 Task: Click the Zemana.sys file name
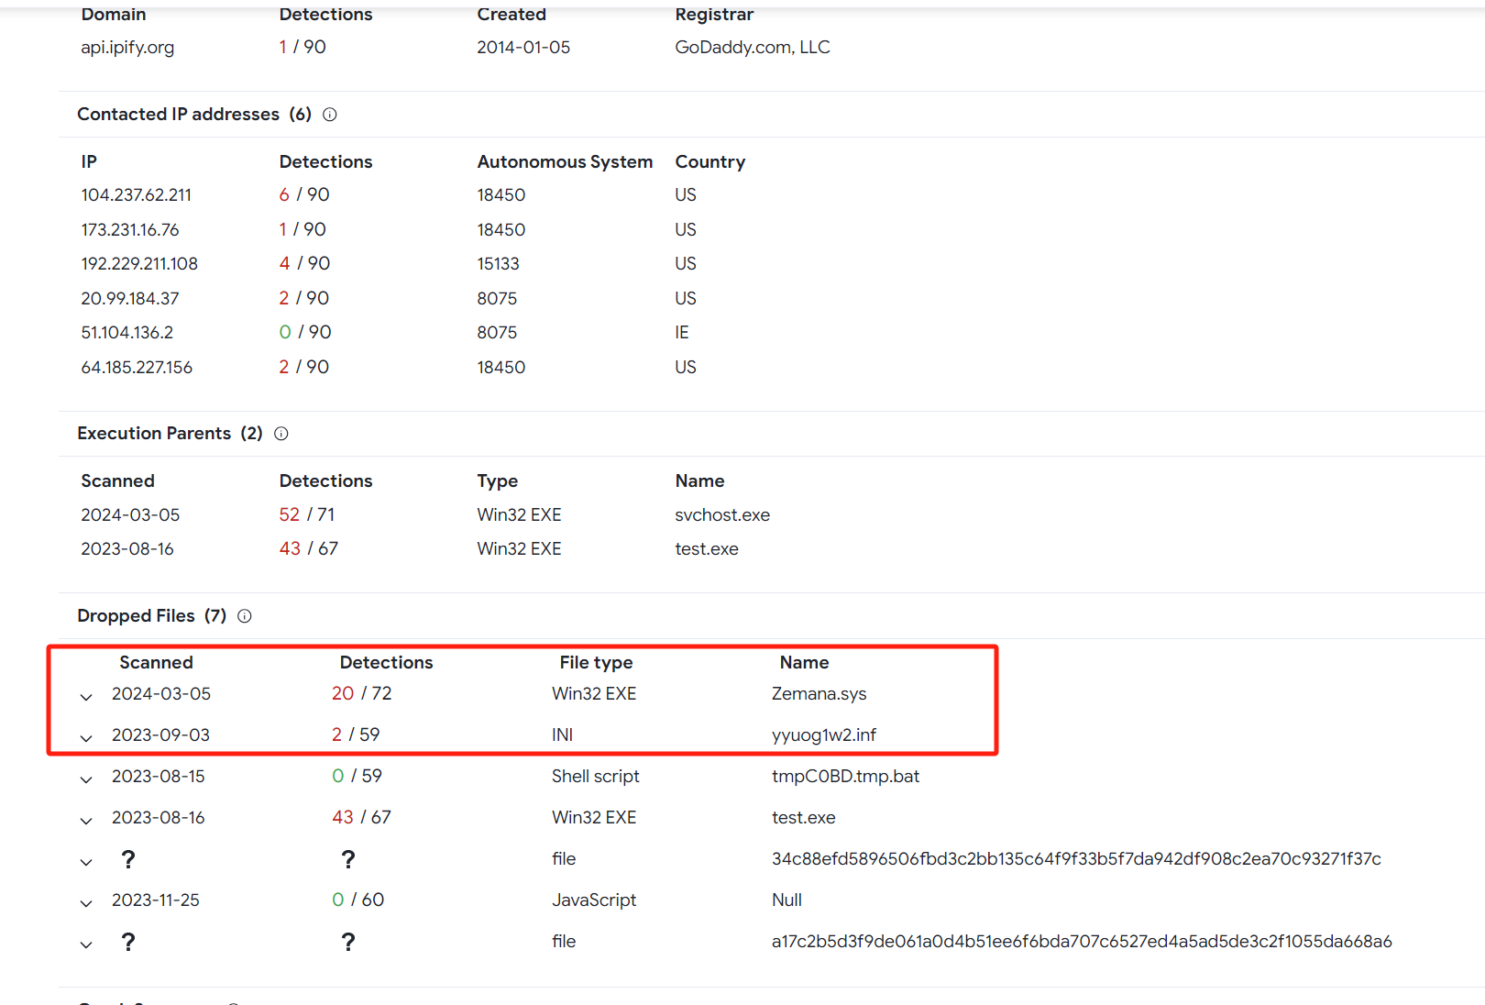pyautogui.click(x=819, y=694)
